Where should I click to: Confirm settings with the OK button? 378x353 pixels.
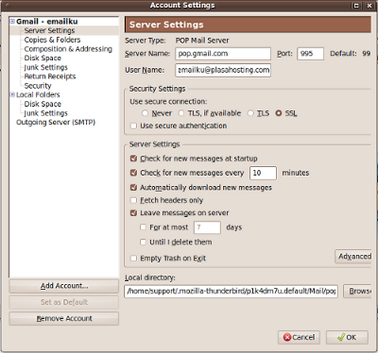[347, 337]
